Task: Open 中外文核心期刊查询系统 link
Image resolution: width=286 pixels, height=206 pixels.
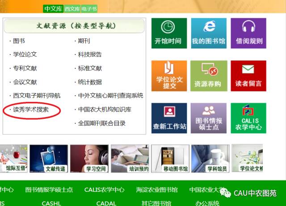Action: (110, 96)
